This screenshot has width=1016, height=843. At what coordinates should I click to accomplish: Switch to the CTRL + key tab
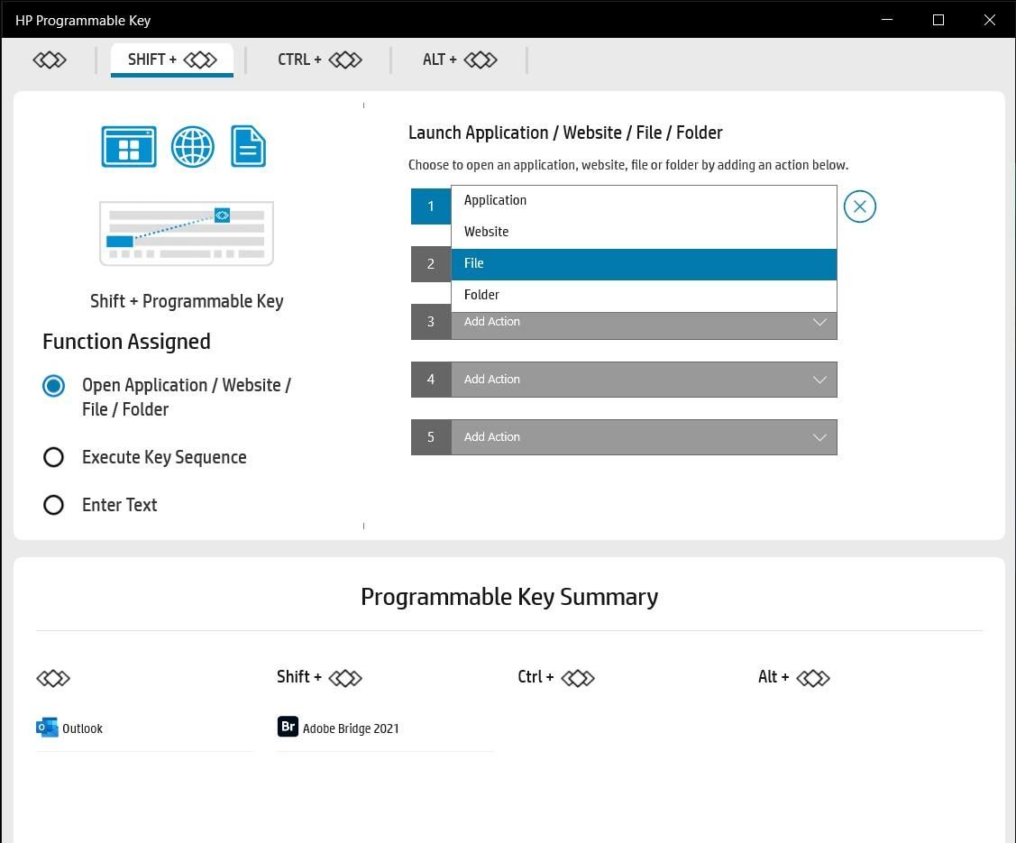(x=319, y=60)
